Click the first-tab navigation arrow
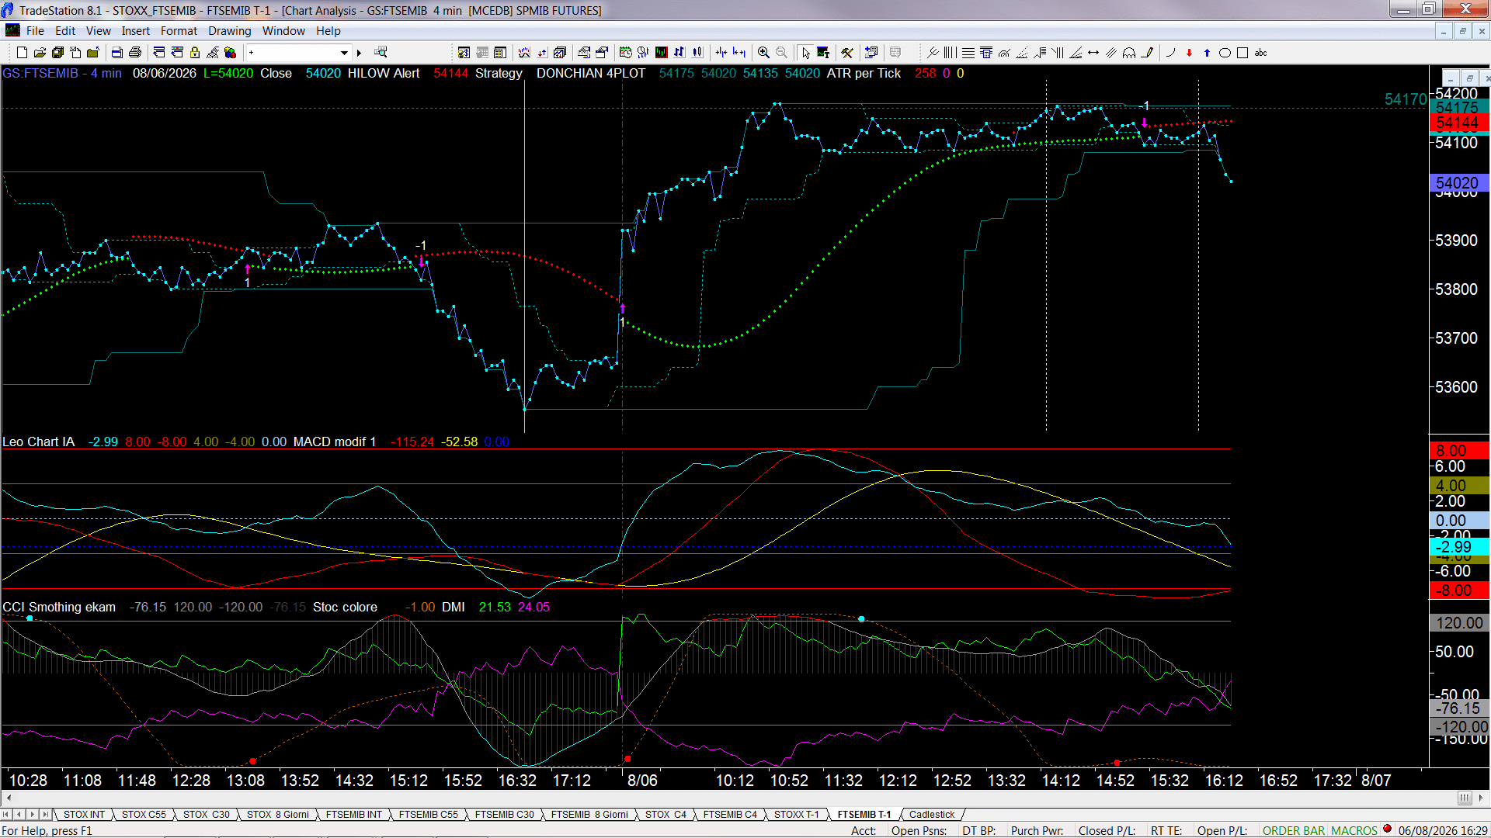Viewport: 1491px width, 838px height. tap(7, 815)
